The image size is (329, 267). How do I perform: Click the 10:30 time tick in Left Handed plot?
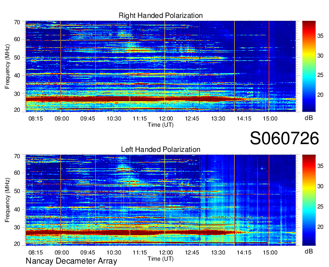pos(114,252)
